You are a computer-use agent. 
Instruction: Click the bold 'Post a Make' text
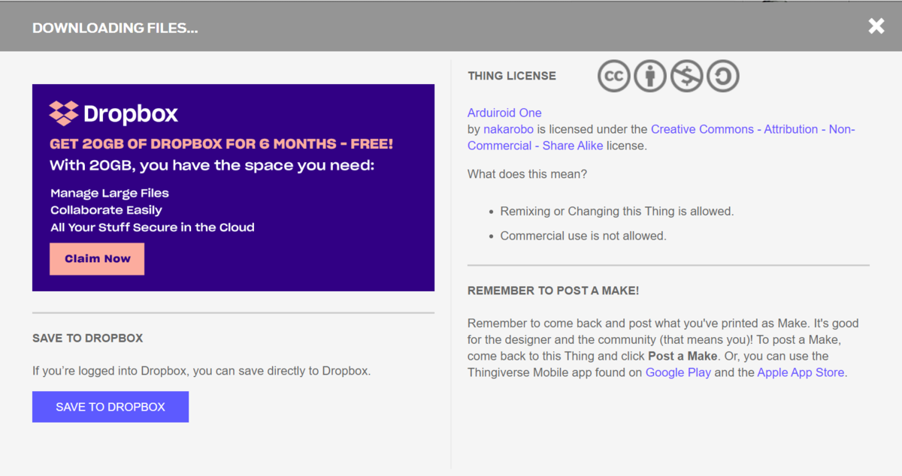tap(683, 356)
